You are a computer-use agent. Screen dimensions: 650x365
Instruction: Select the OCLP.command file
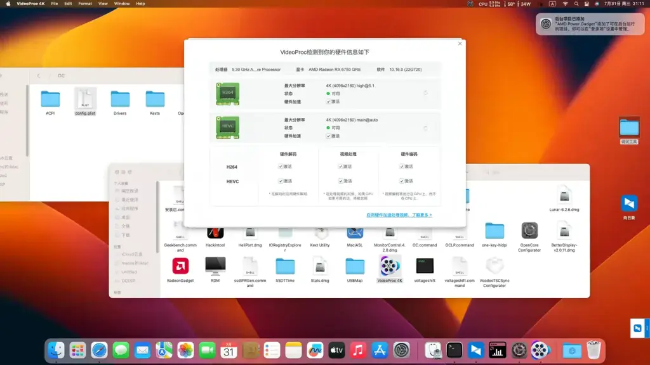click(460, 236)
